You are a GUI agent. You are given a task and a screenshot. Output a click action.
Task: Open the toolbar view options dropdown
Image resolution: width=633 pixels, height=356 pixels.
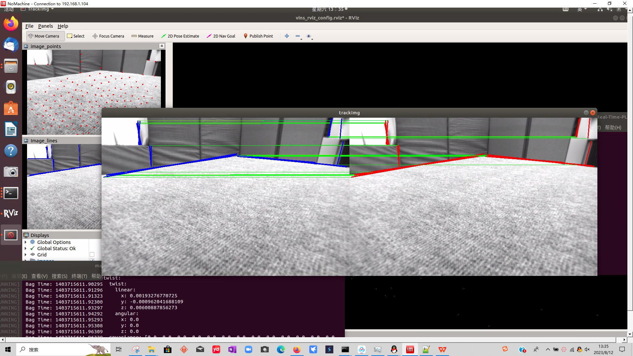tap(309, 36)
